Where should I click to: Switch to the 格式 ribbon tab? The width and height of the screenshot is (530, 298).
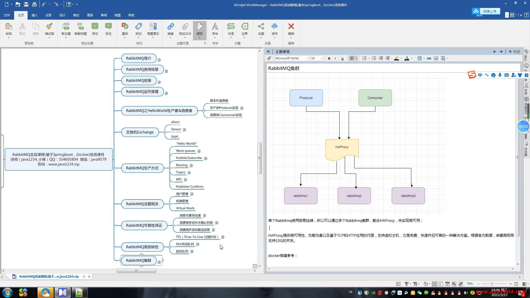(76, 15)
